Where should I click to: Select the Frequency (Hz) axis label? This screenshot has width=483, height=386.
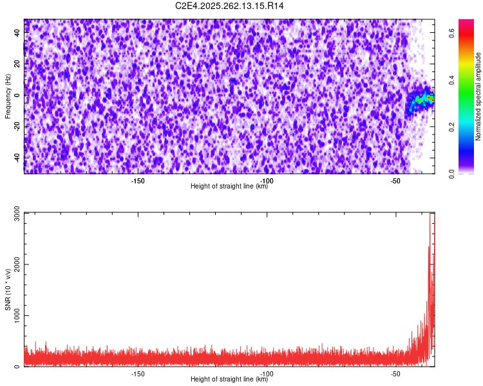[8, 96]
